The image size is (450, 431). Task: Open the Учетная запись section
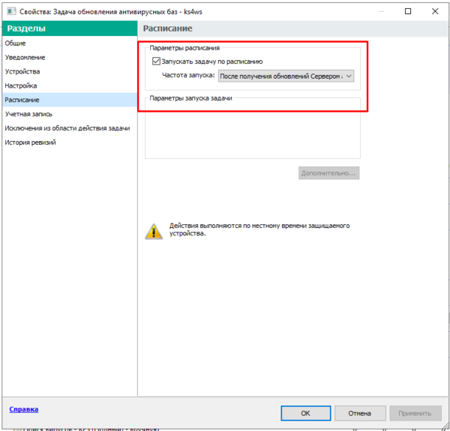(28, 114)
